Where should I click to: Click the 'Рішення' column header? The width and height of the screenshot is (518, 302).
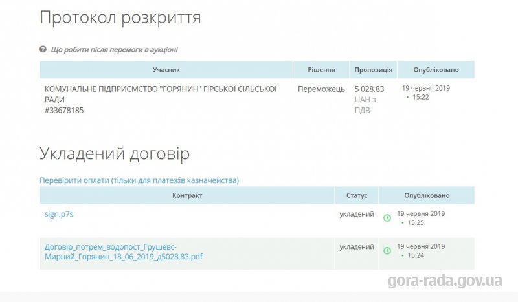tap(321, 70)
